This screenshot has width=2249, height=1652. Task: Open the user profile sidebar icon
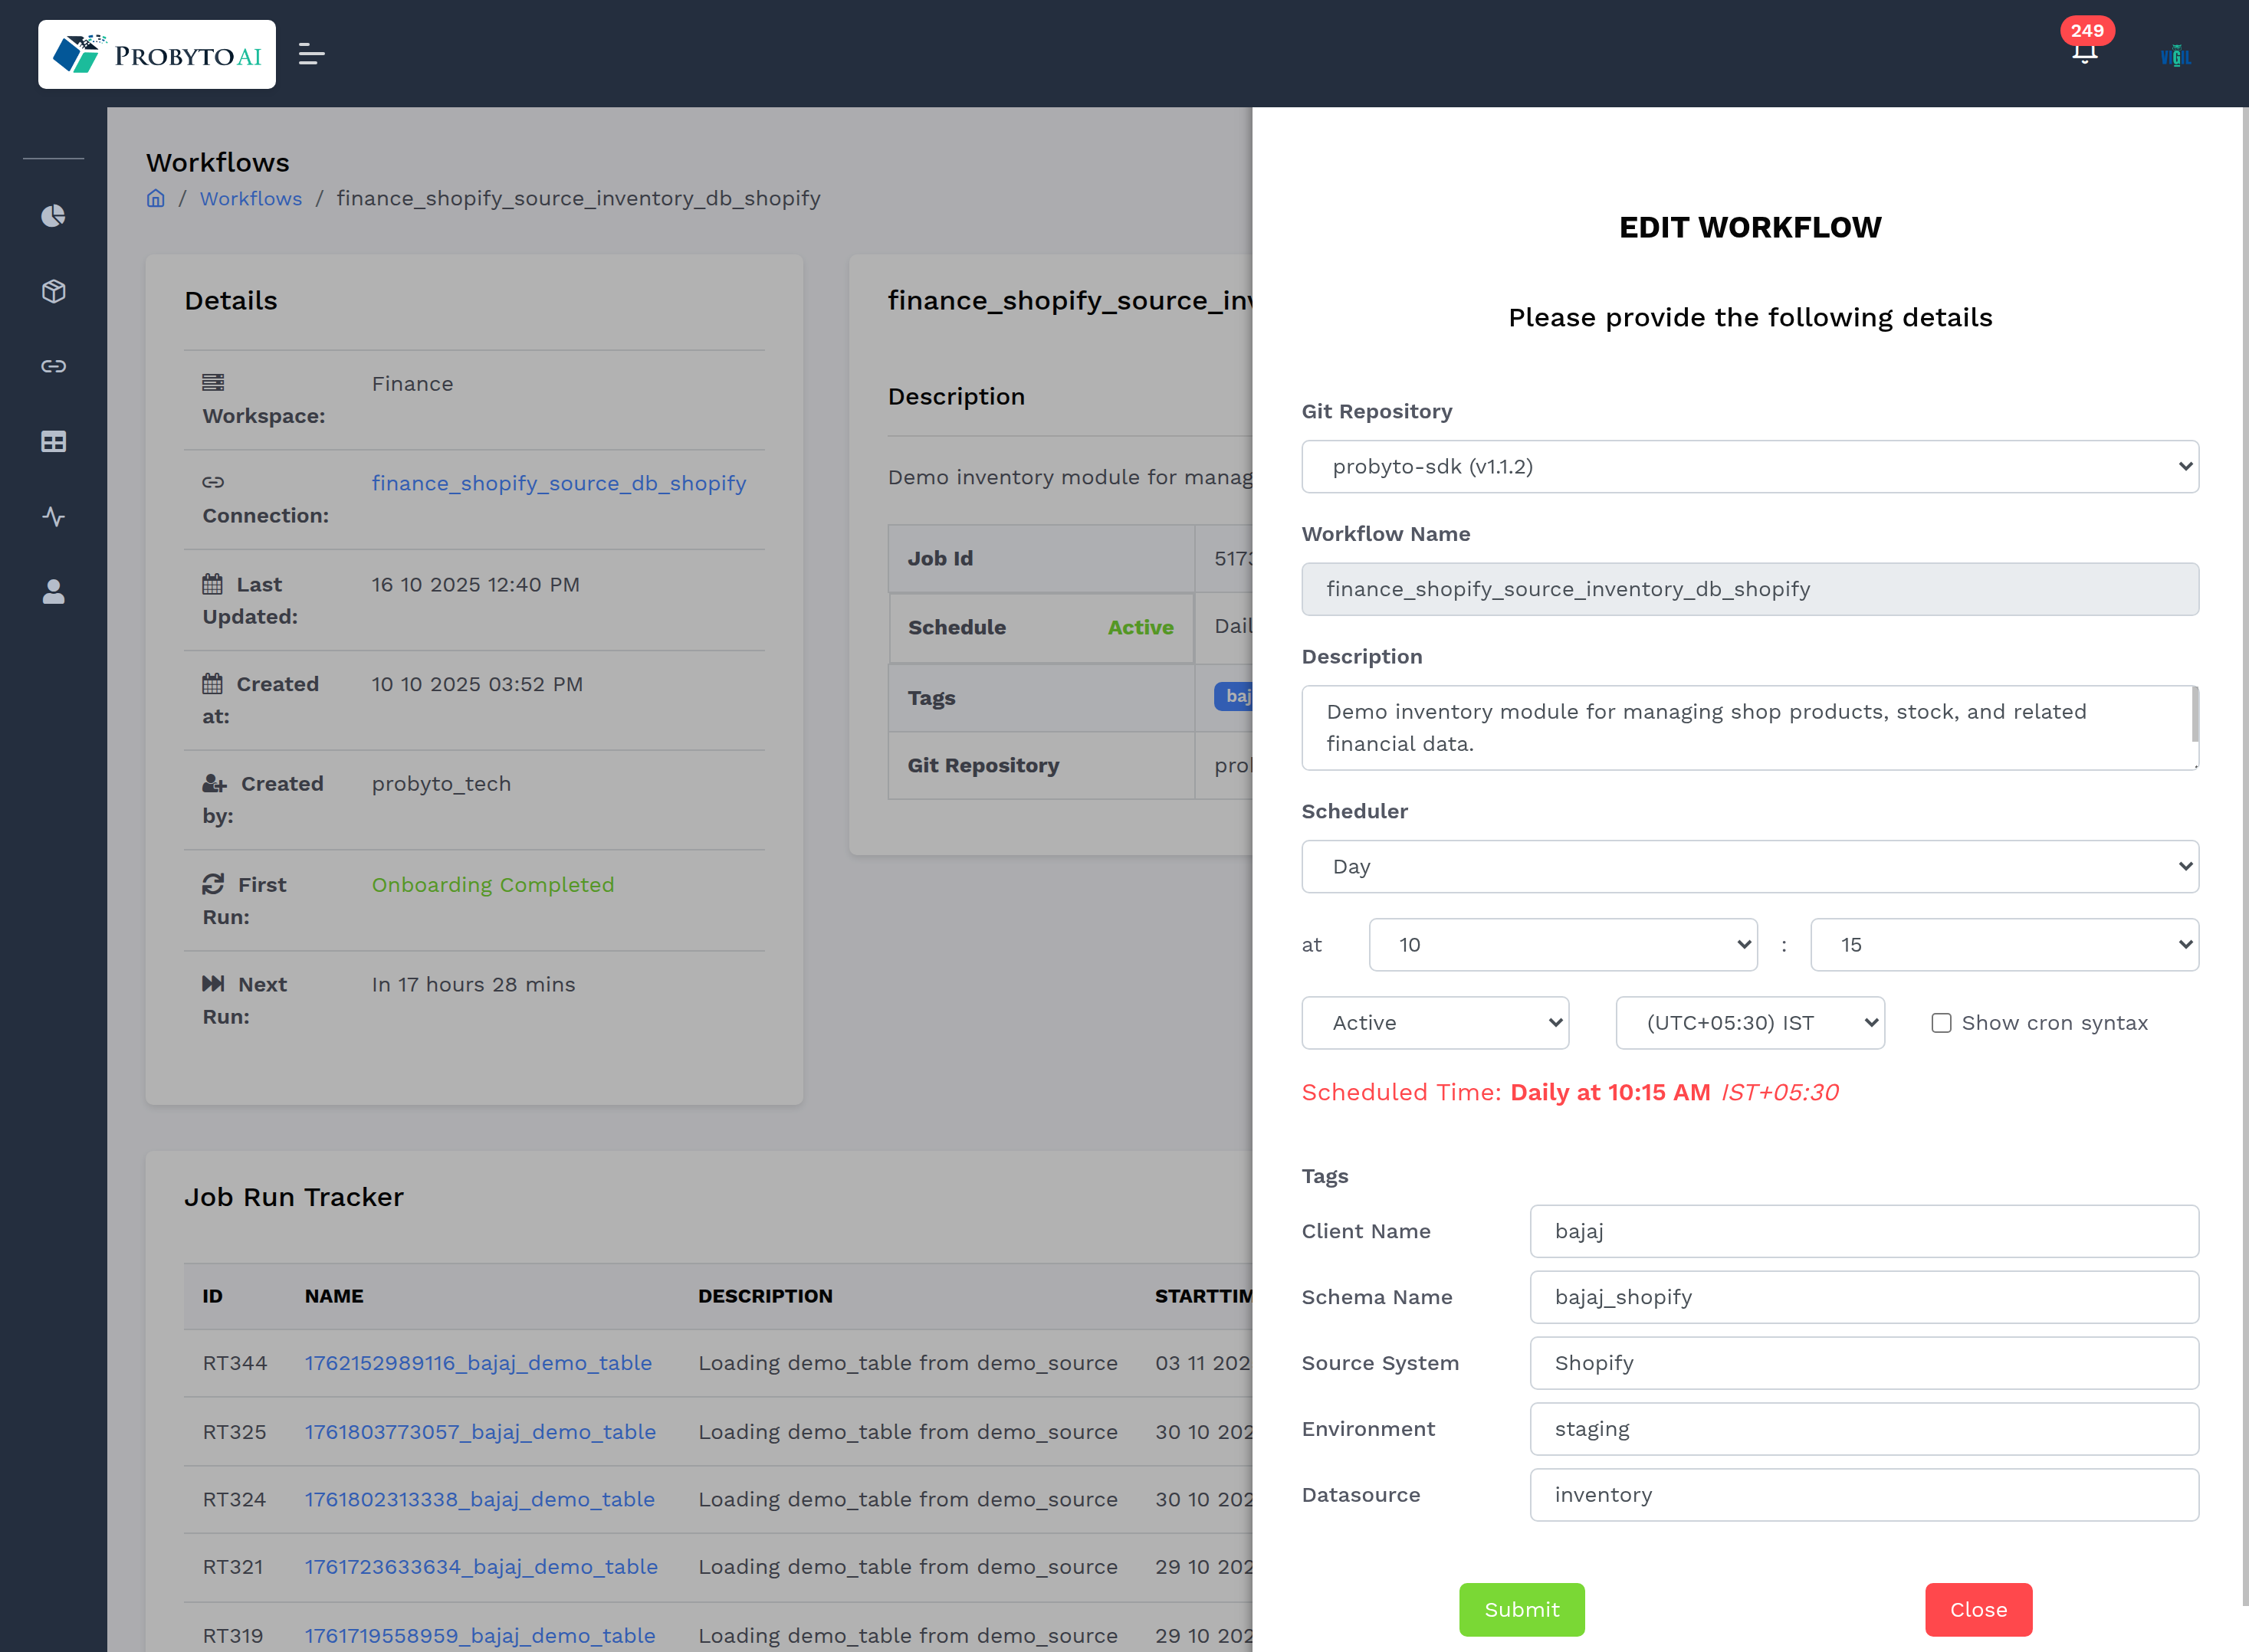click(x=53, y=592)
